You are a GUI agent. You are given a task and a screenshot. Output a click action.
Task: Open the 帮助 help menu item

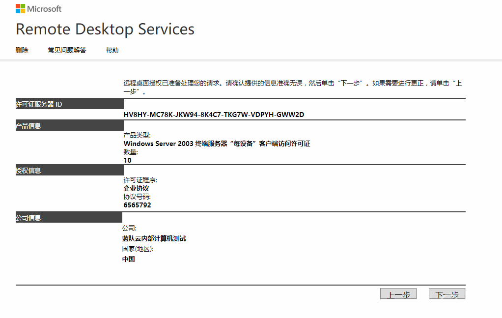[x=112, y=50]
